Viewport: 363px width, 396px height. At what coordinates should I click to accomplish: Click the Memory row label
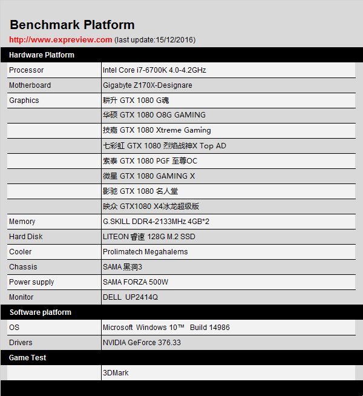(x=22, y=222)
